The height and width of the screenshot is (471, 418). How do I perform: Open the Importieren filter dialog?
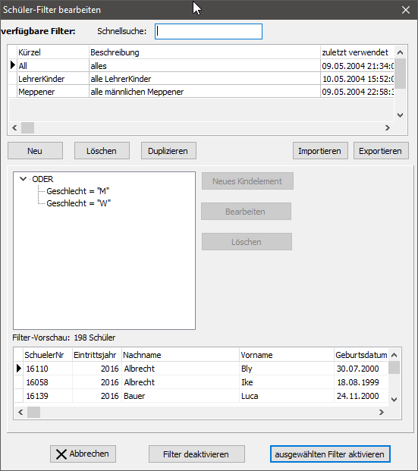point(320,151)
